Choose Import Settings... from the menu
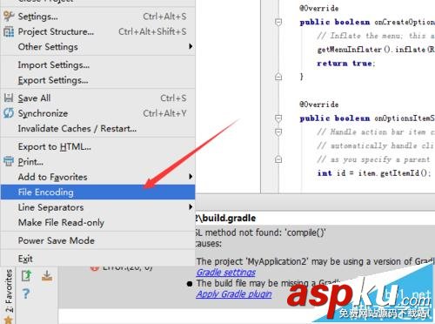This screenshot has width=435, height=324. (x=97, y=64)
